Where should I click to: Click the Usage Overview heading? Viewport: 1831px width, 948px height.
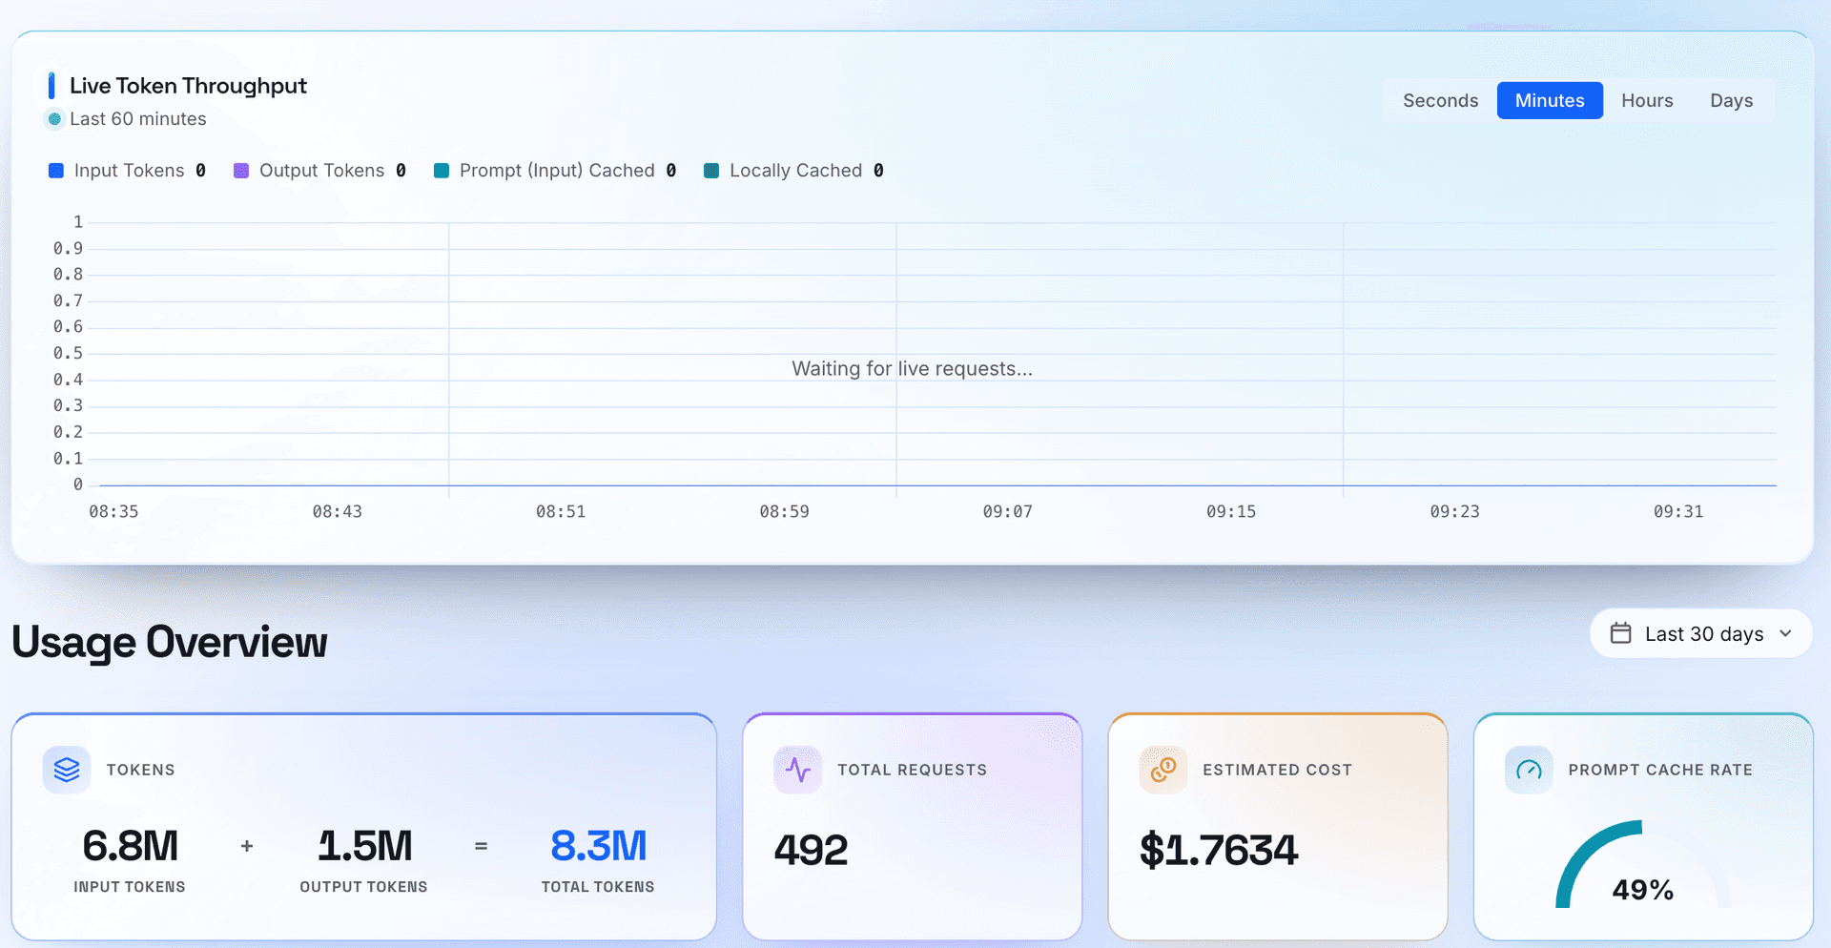(x=169, y=642)
